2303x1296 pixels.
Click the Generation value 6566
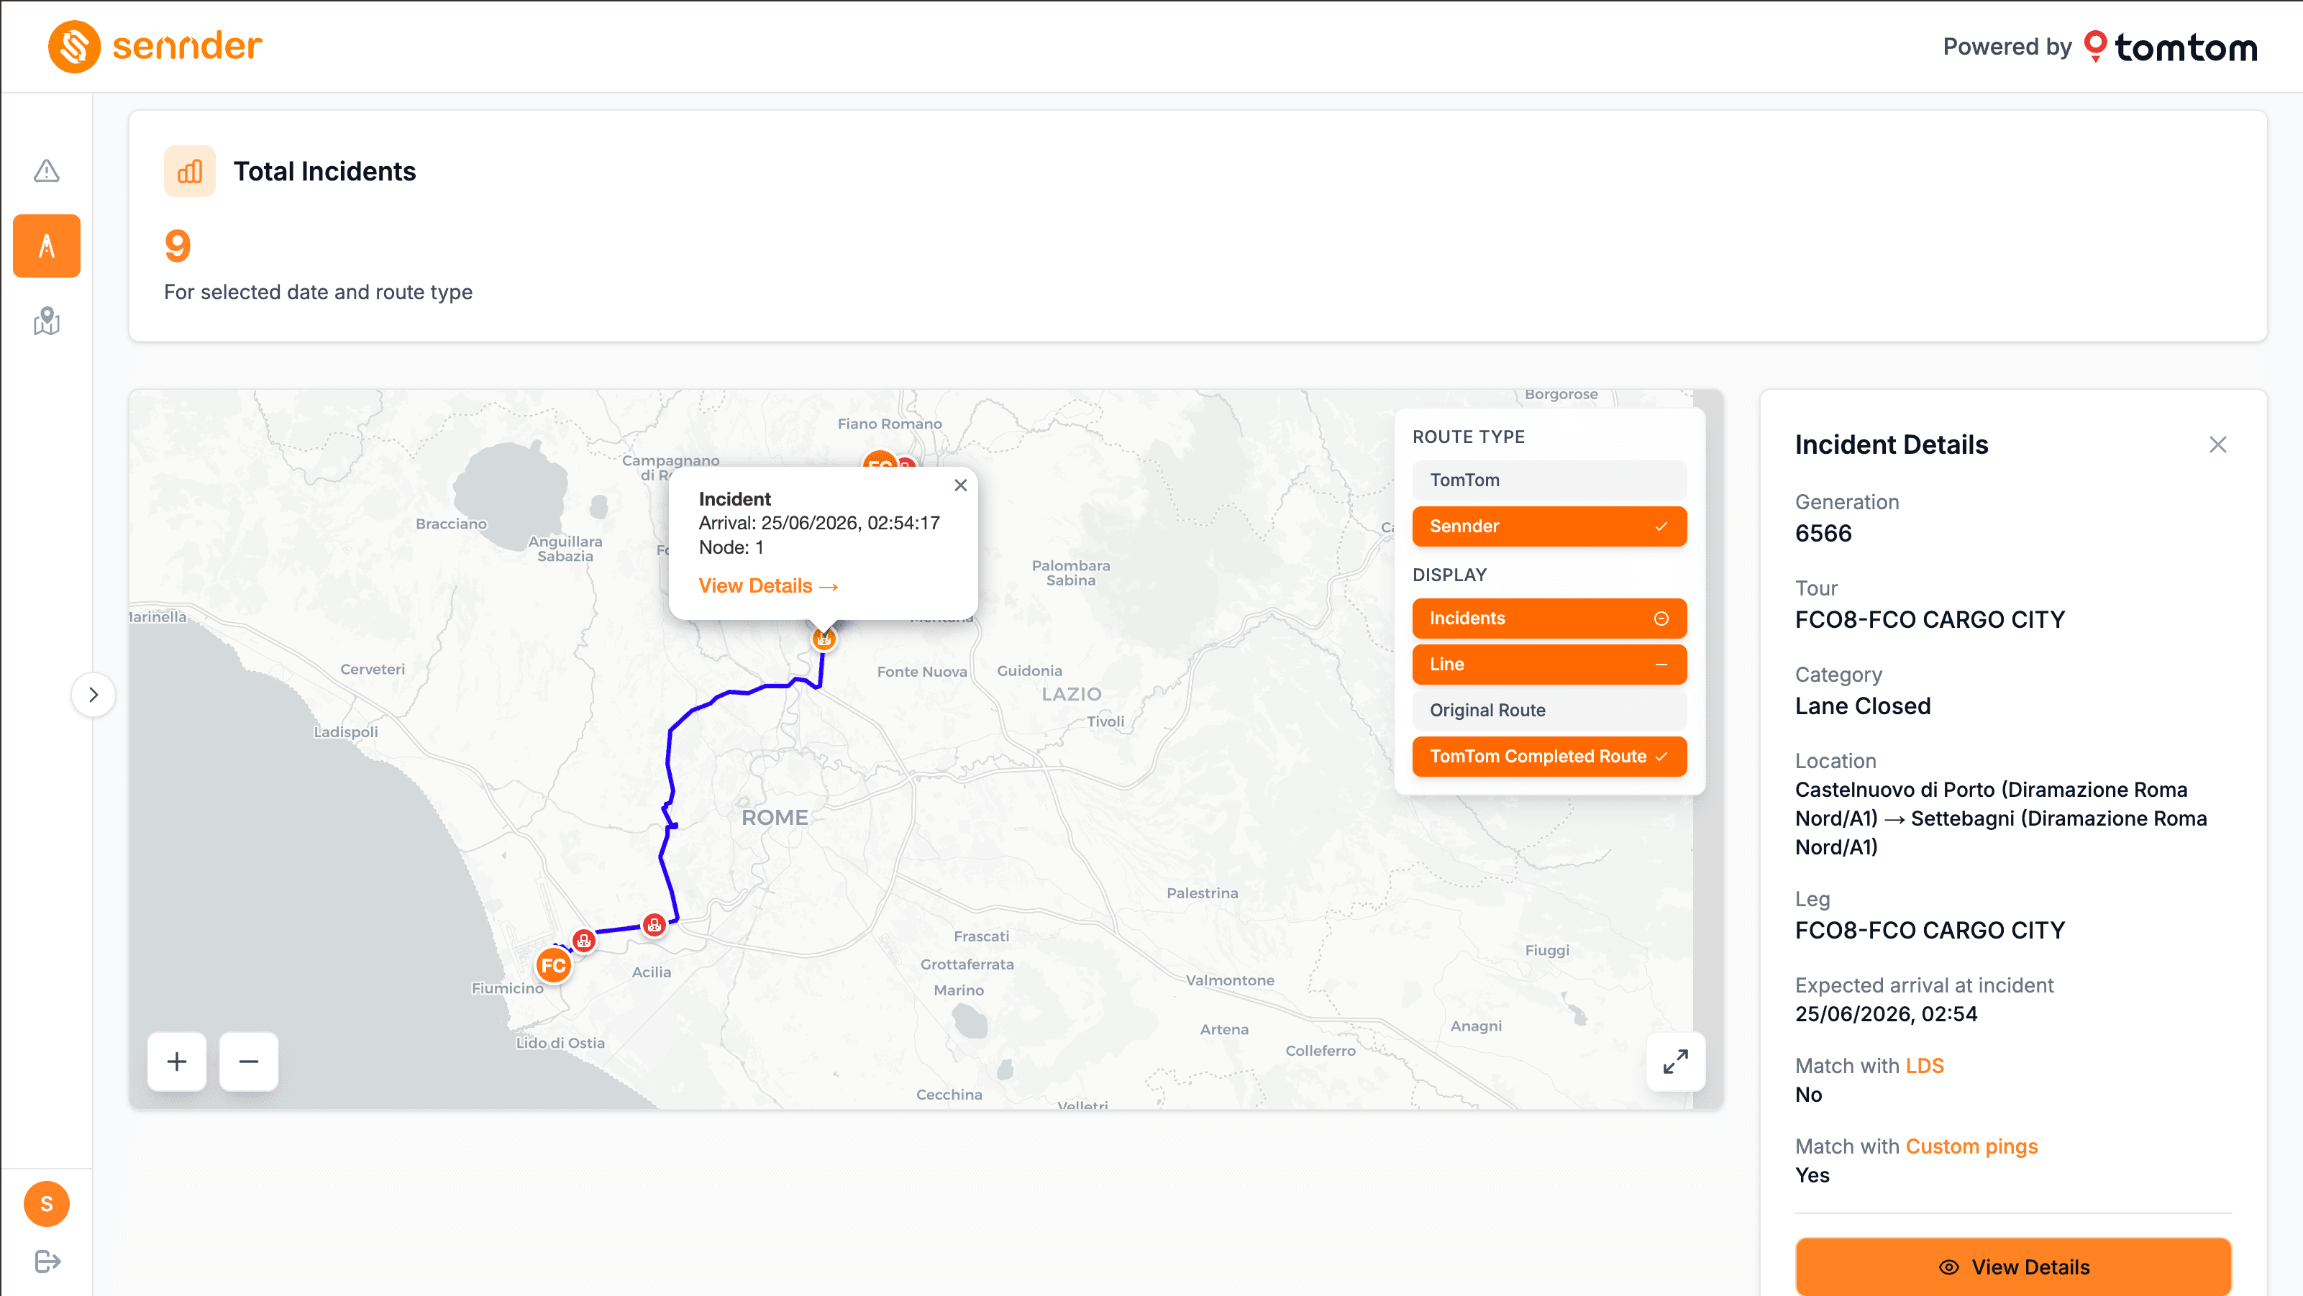point(1823,534)
